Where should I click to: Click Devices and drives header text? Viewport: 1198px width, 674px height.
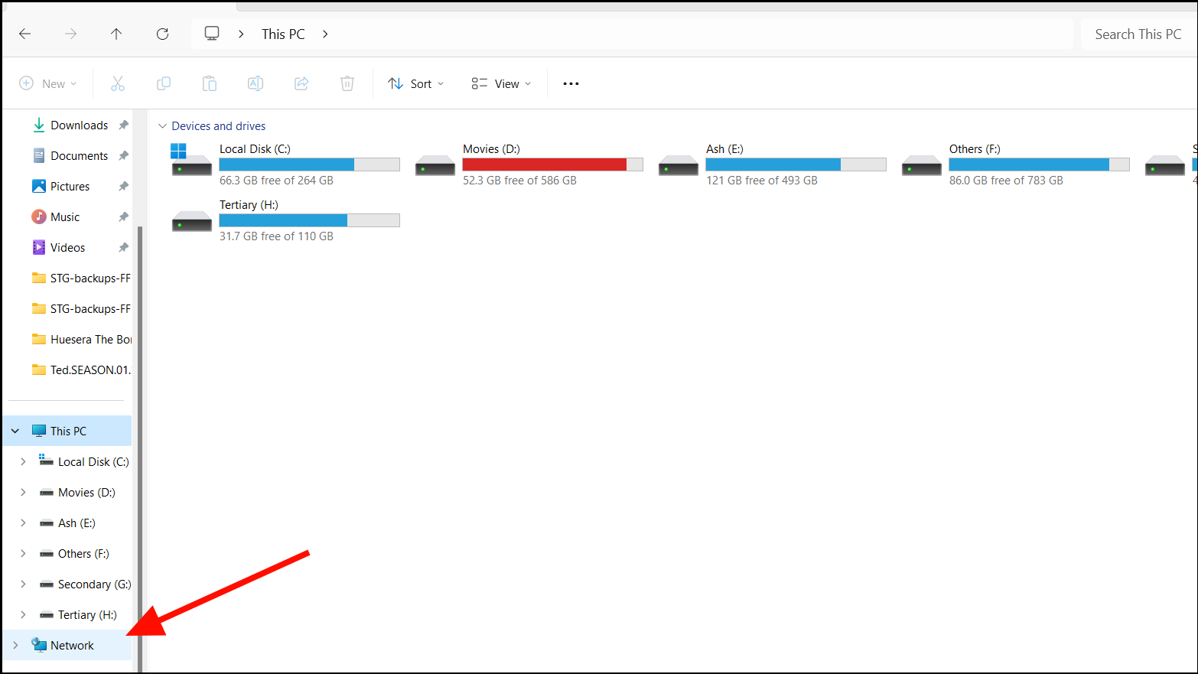click(219, 126)
